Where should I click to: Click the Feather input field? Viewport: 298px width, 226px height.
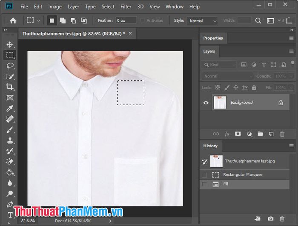click(x=126, y=20)
